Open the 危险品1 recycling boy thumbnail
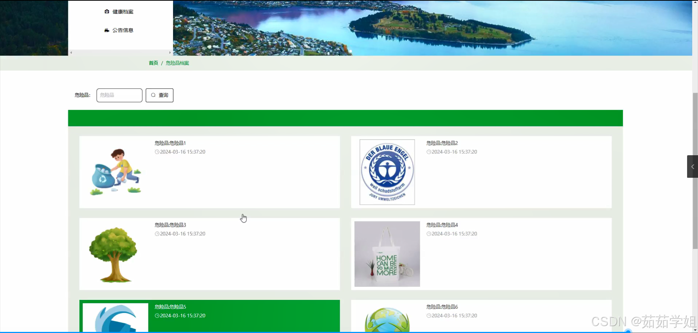 116,172
